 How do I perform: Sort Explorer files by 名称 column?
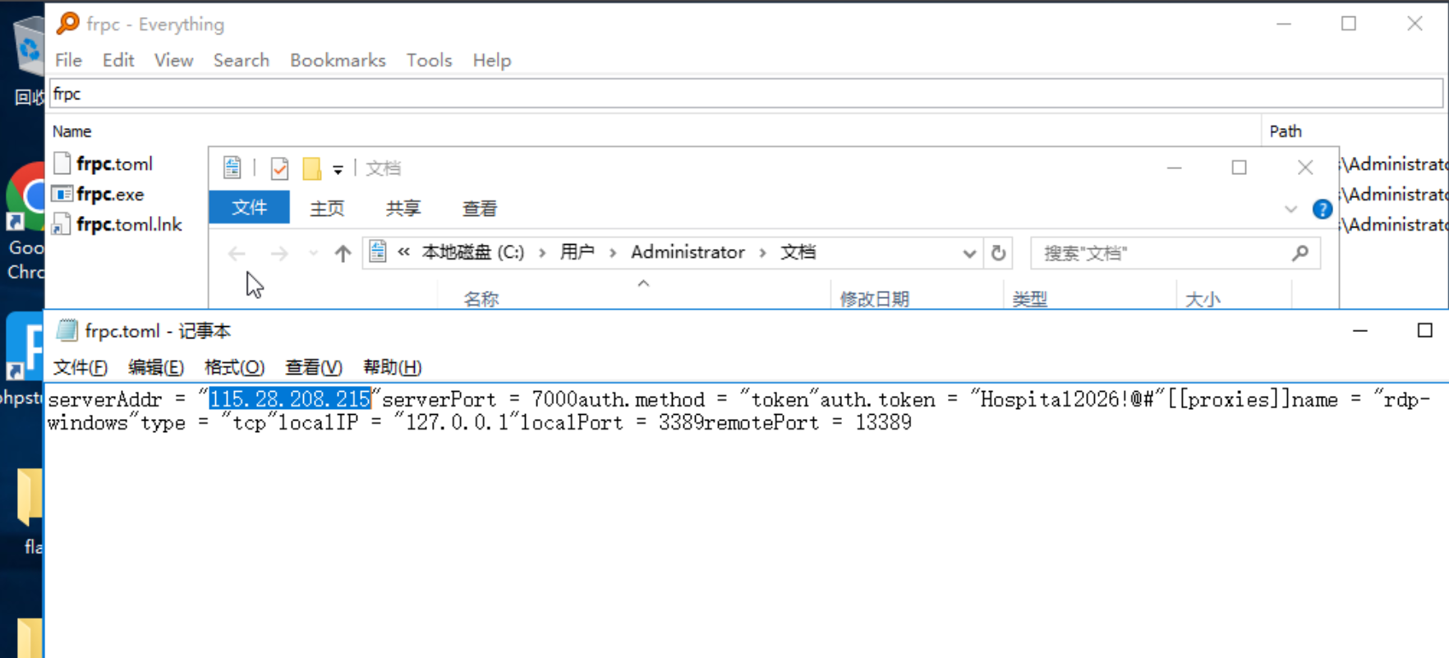[x=481, y=299]
